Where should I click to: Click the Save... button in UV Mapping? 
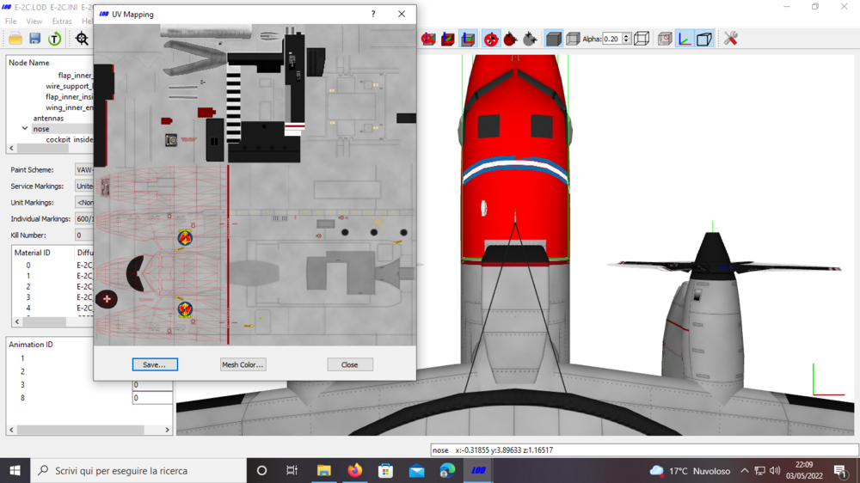tap(155, 364)
